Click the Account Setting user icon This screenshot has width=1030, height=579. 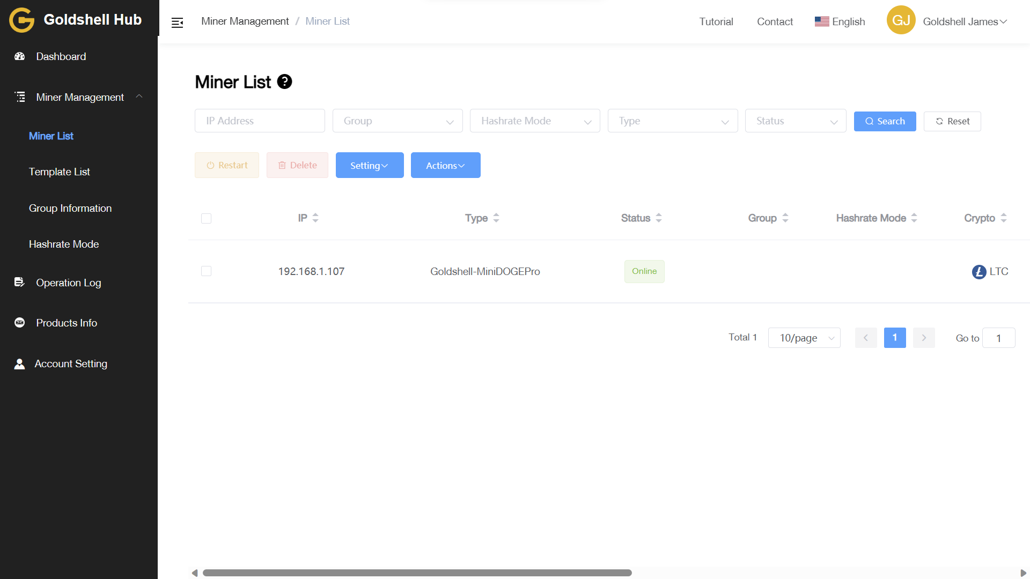click(x=19, y=364)
